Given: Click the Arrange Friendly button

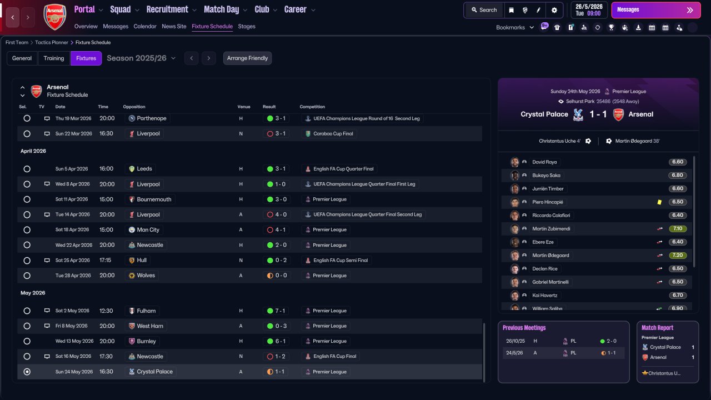Looking at the screenshot, I should point(248,58).
